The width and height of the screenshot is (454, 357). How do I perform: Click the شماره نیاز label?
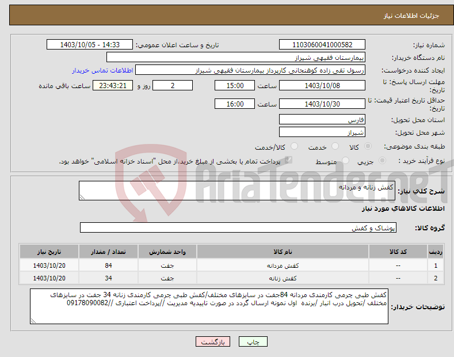click(429, 45)
